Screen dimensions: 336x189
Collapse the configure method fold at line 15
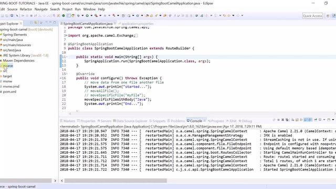pyautogui.click(x=67, y=73)
